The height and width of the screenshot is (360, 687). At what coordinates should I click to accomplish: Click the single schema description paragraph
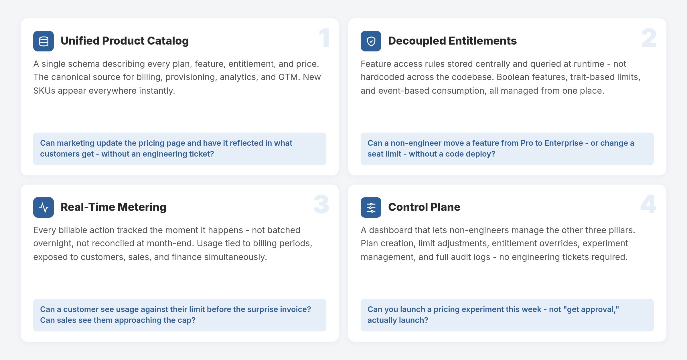tap(177, 77)
